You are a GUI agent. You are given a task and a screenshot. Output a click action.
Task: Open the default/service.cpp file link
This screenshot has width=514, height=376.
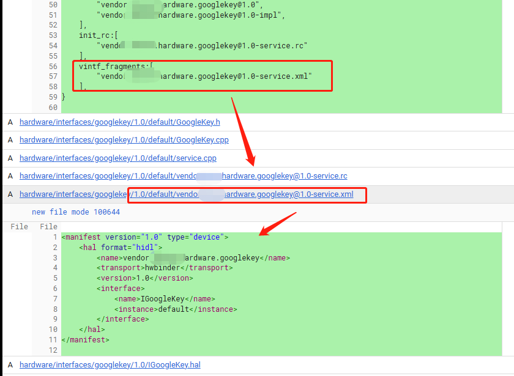(x=117, y=158)
